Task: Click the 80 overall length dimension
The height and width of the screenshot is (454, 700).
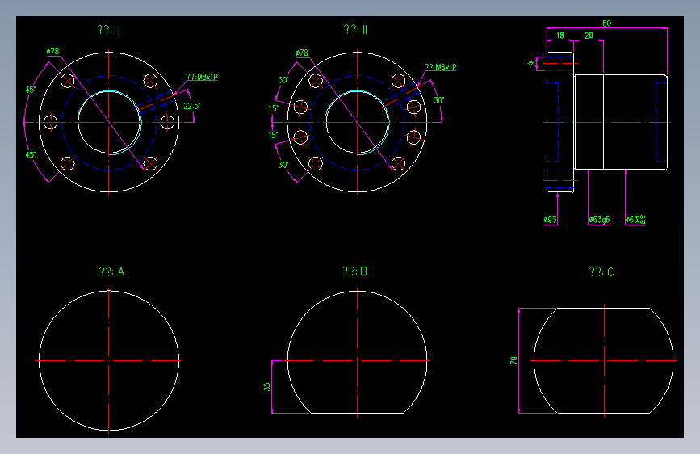Action: pyautogui.click(x=606, y=23)
